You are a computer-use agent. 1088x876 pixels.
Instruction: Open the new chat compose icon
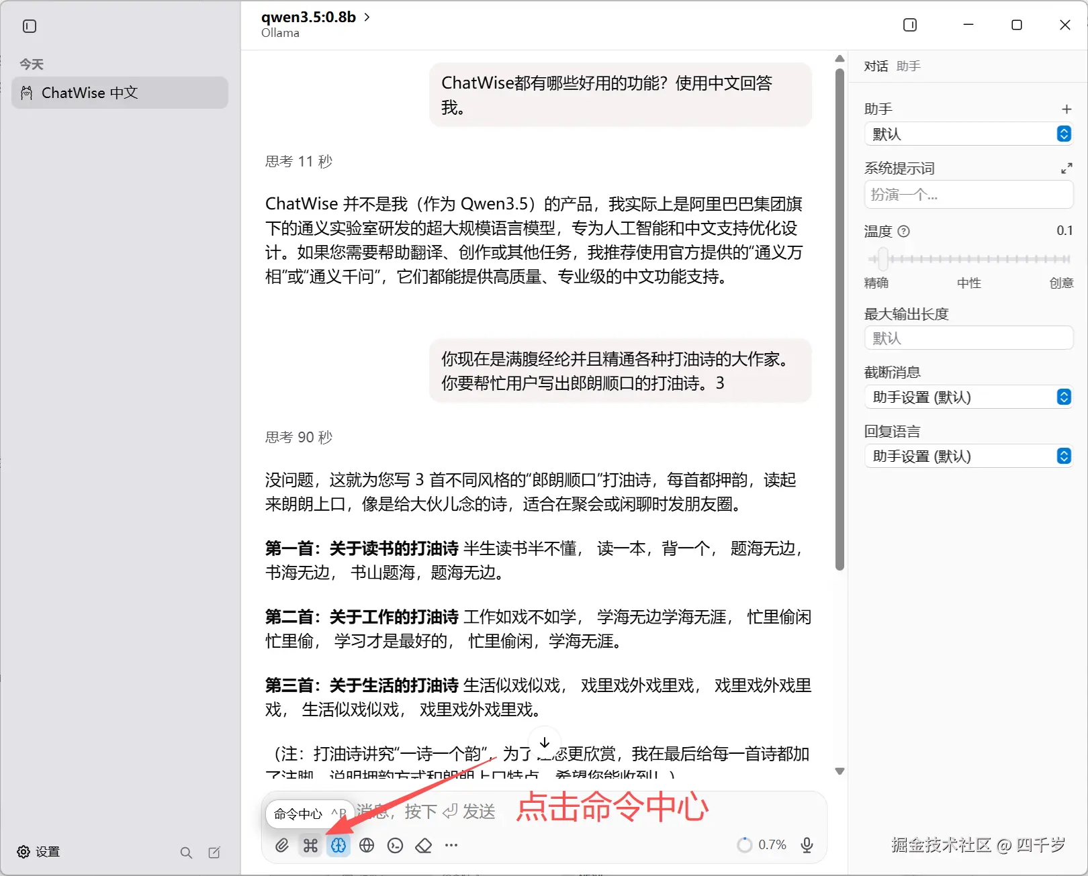pyautogui.click(x=214, y=852)
